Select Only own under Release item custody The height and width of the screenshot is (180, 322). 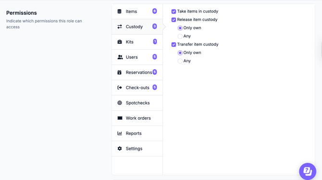pos(180,28)
